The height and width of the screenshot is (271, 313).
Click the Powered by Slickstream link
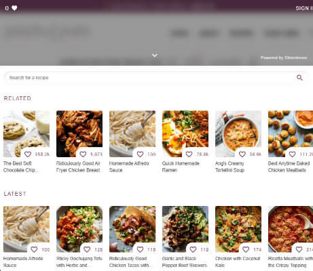284,58
